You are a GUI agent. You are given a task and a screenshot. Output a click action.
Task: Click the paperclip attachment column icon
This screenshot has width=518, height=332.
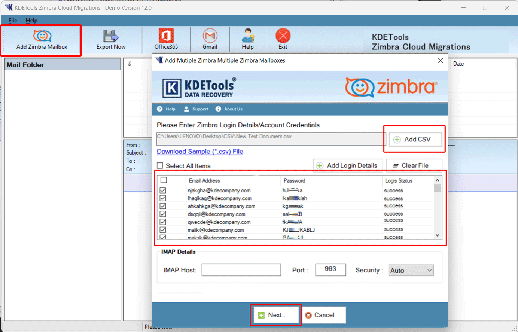click(x=129, y=63)
